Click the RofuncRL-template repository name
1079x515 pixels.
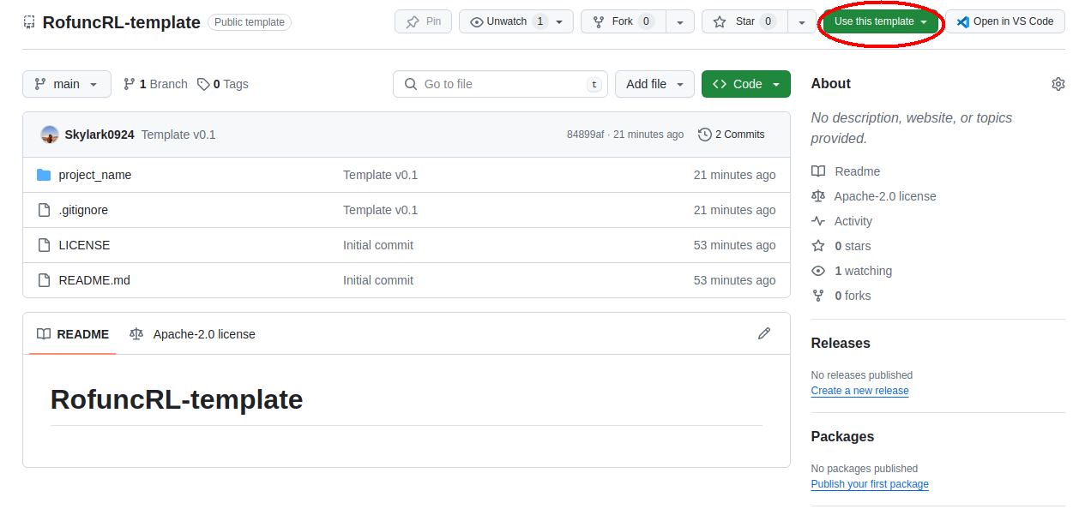click(x=121, y=22)
